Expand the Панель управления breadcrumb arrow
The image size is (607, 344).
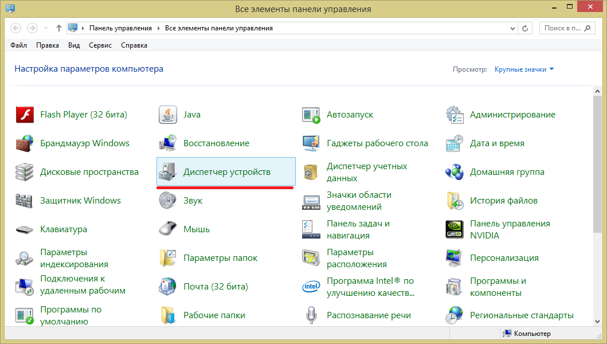158,28
